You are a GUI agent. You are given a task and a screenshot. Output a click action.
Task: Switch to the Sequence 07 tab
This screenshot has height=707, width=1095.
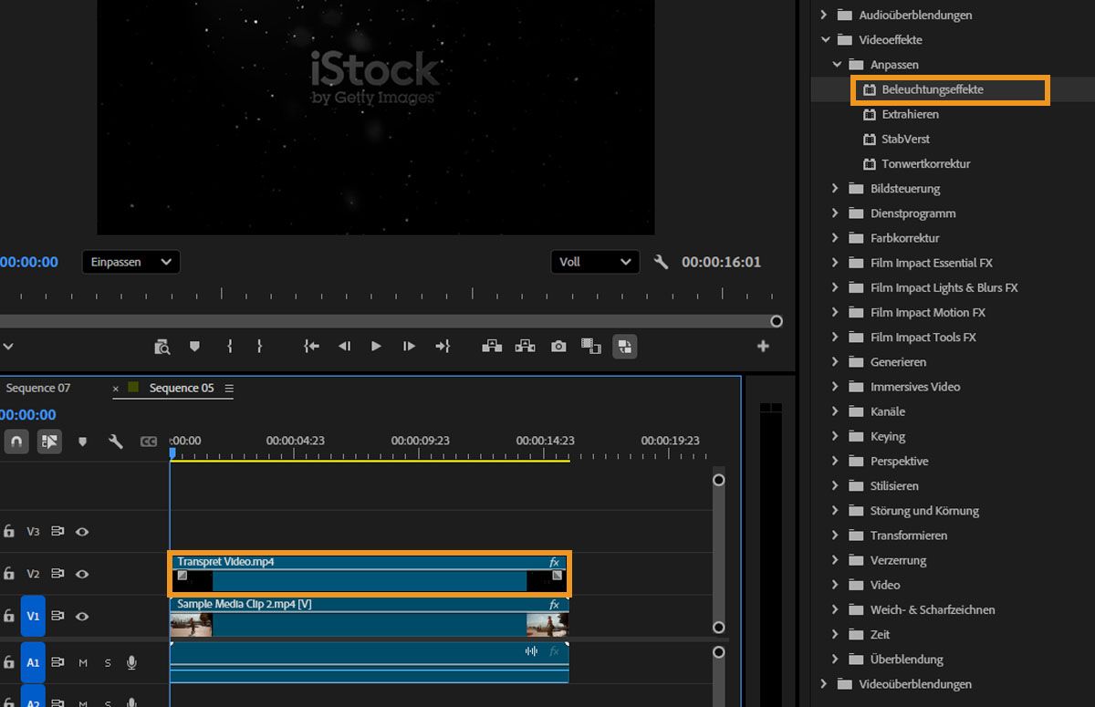pyautogui.click(x=38, y=388)
